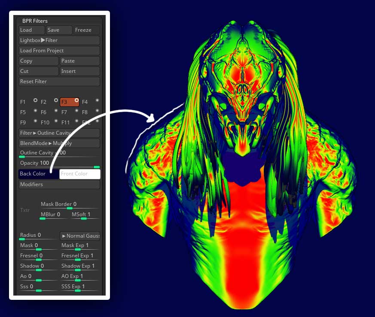Toggle the F8 enable dot
This screenshot has height=317, width=375.
point(97,111)
